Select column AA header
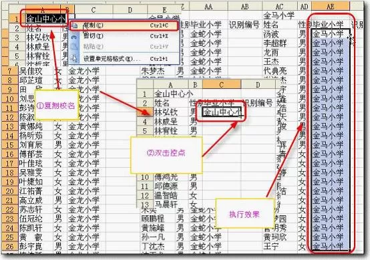Viewport: 370px width, 260px height. pyautogui.click(x=208, y=6)
